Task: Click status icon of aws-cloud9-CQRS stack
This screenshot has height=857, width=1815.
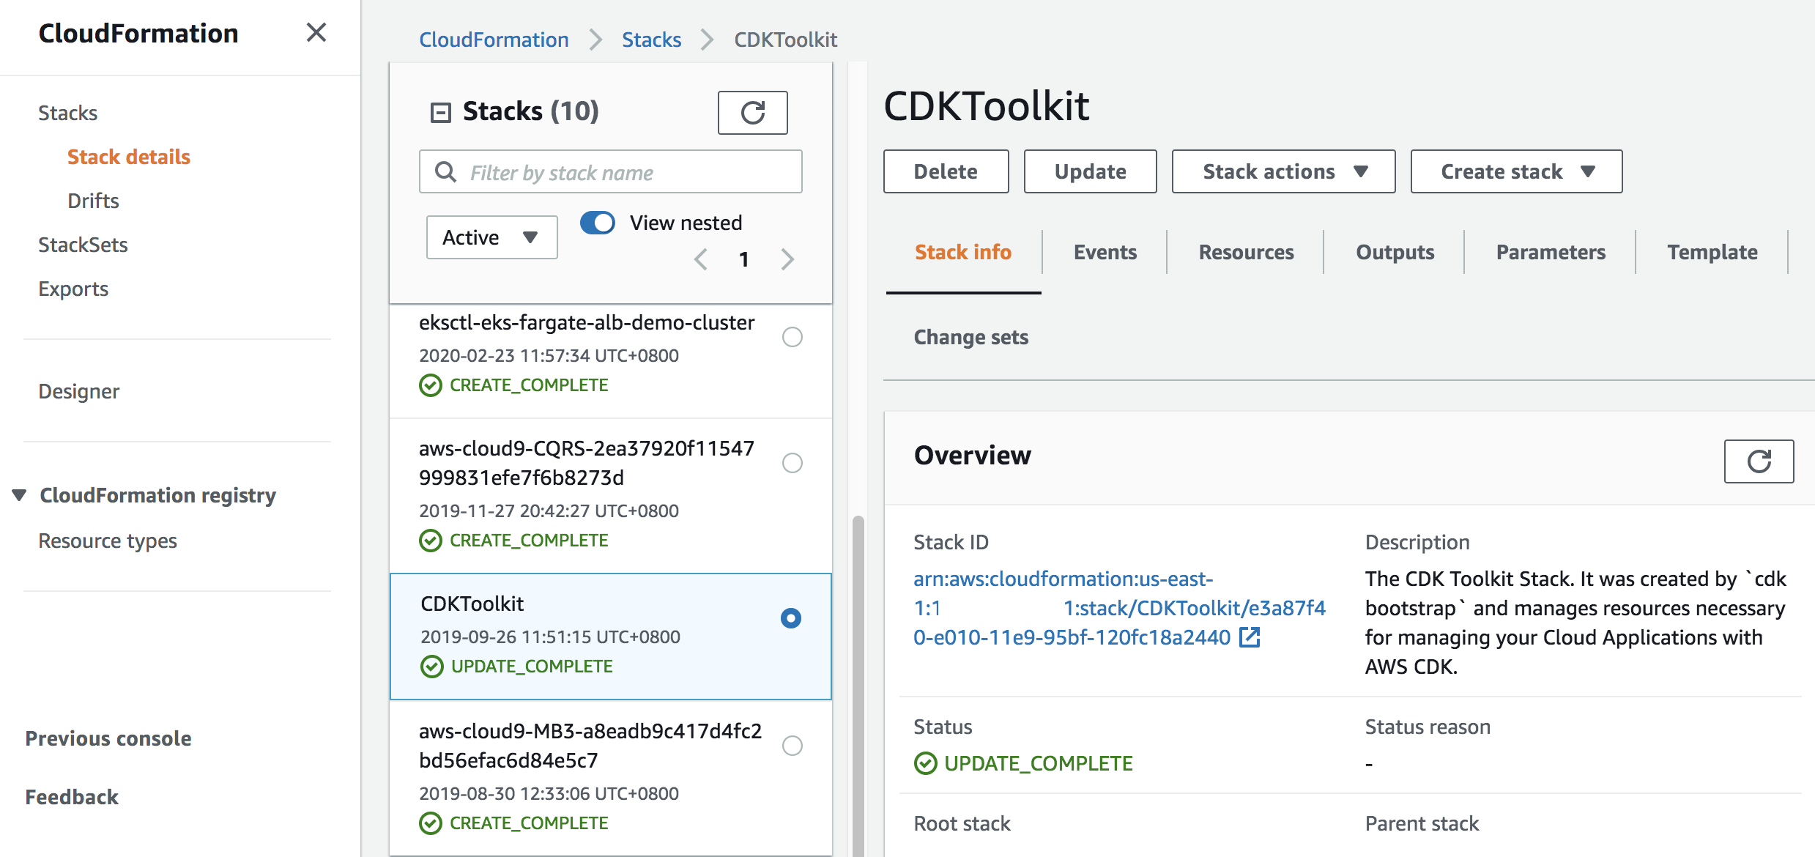Action: 431,541
